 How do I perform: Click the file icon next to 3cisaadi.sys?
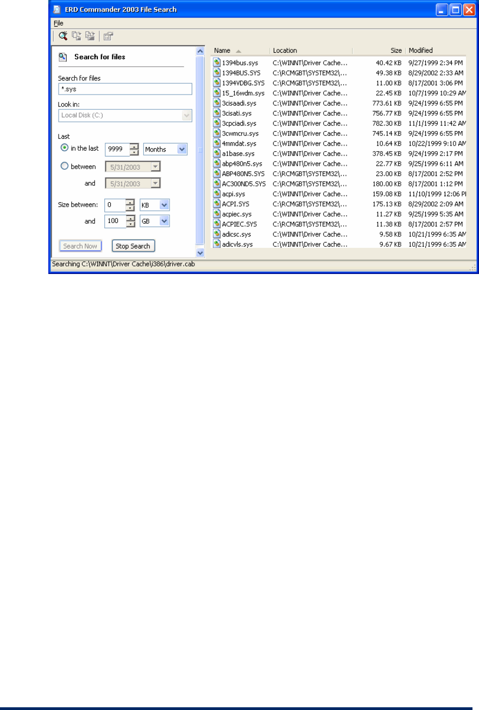tap(217, 103)
